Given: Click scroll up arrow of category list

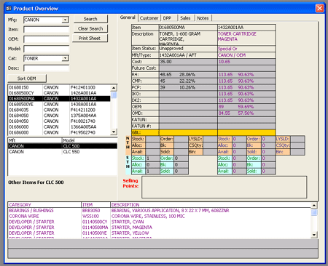Looking at the screenshot, I should pyautogui.click(x=314, y=205).
